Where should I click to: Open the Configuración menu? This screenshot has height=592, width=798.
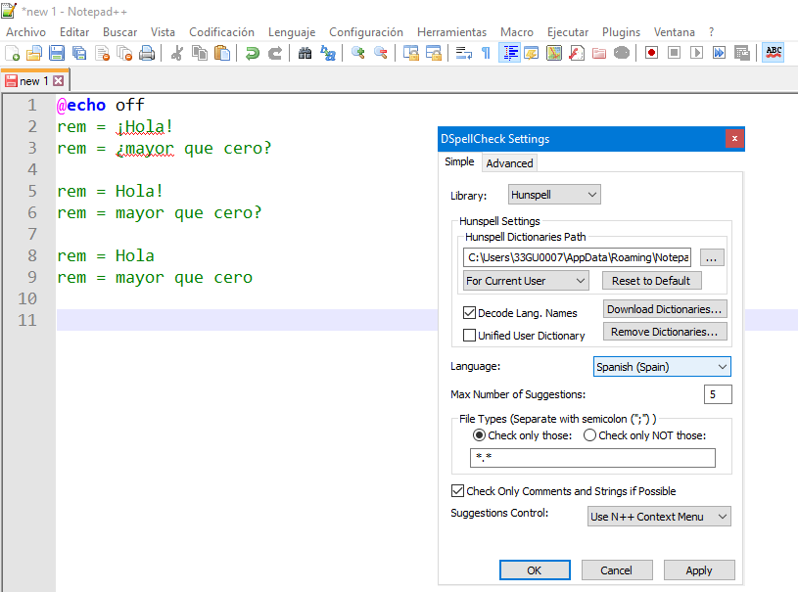pyautogui.click(x=366, y=32)
